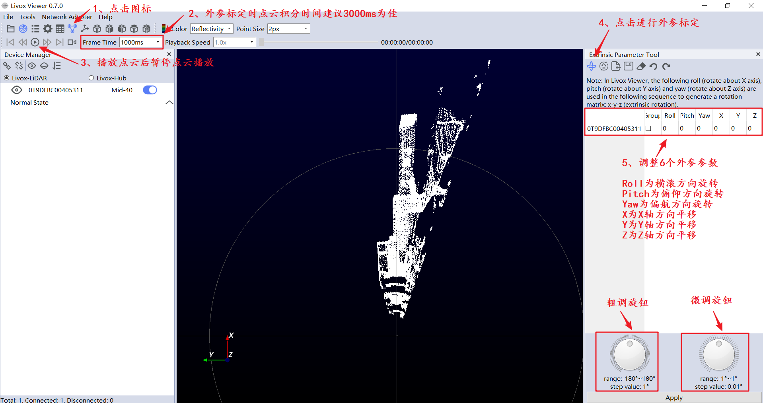Image resolution: width=763 pixels, height=403 pixels.
Task: Click the 00:00:00/00:00:00 time display
Action: click(407, 42)
